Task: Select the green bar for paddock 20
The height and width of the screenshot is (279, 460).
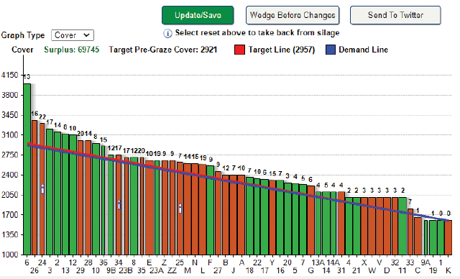Action: coord(287,219)
